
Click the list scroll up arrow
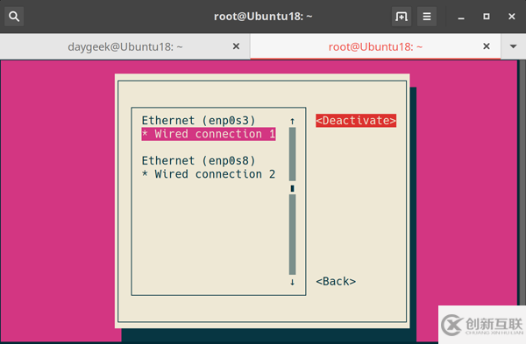point(292,121)
